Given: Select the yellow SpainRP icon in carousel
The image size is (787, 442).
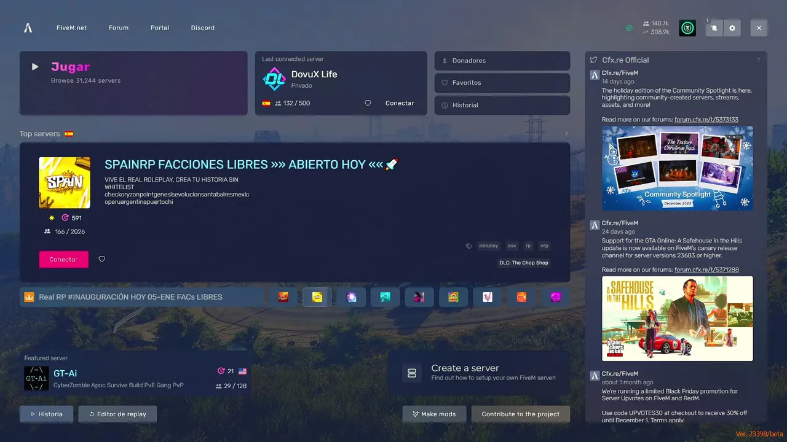Looking at the screenshot, I should [317, 297].
